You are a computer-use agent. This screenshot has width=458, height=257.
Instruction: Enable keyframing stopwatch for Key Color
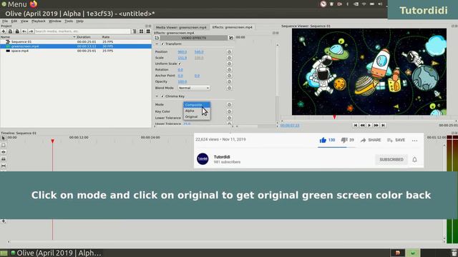click(x=229, y=111)
